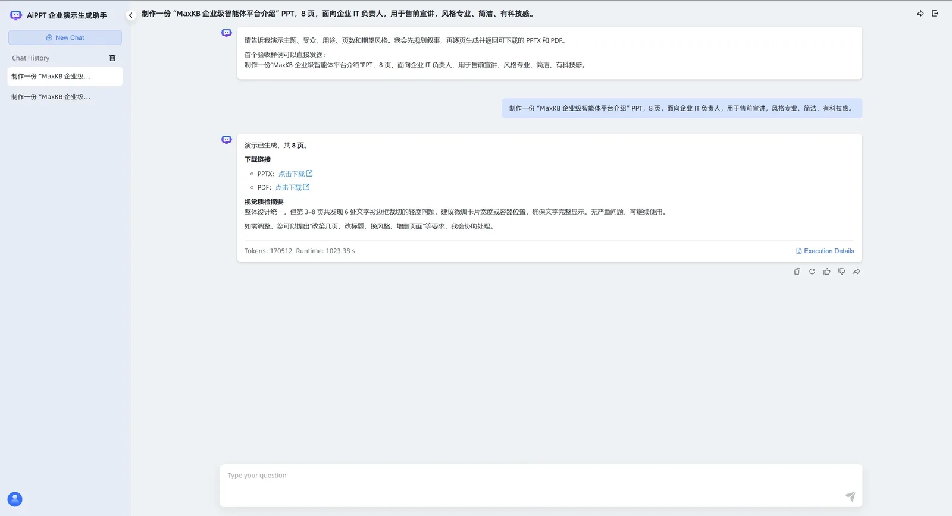Click the 'AiPPT 企业演示生成助手' title

[67, 15]
